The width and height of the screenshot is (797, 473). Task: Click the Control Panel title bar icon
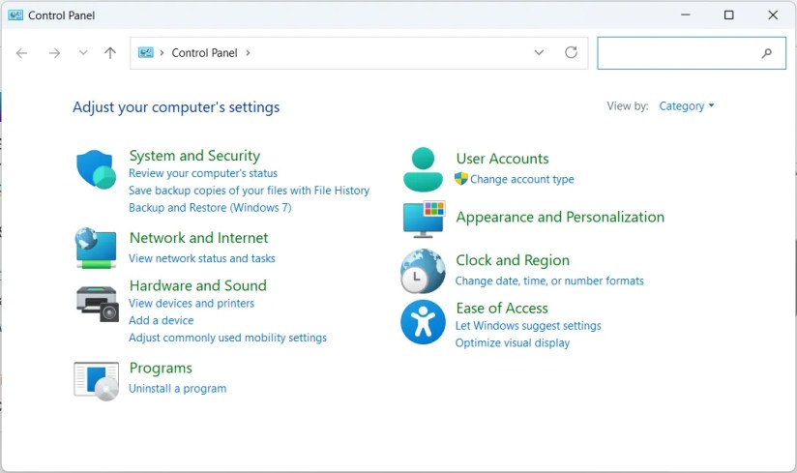click(x=15, y=15)
